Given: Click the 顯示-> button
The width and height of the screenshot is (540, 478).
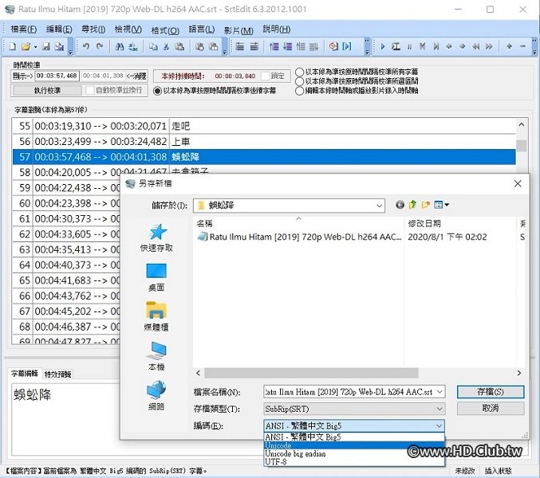Looking at the screenshot, I should tap(22, 76).
